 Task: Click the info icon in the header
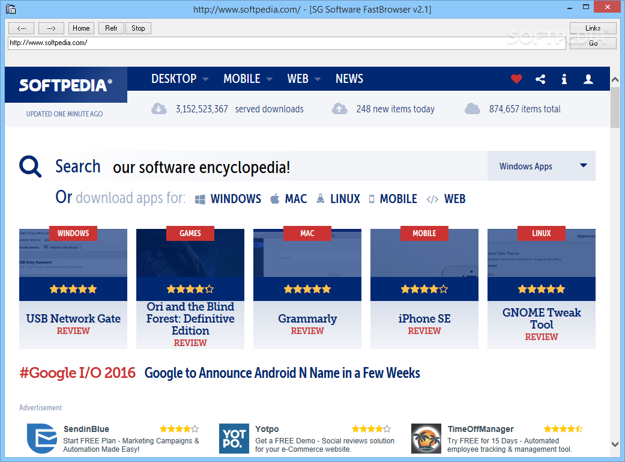tap(564, 79)
